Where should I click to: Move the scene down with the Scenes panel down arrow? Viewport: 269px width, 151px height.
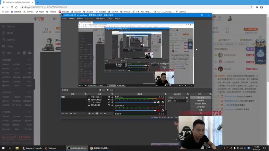(74, 113)
